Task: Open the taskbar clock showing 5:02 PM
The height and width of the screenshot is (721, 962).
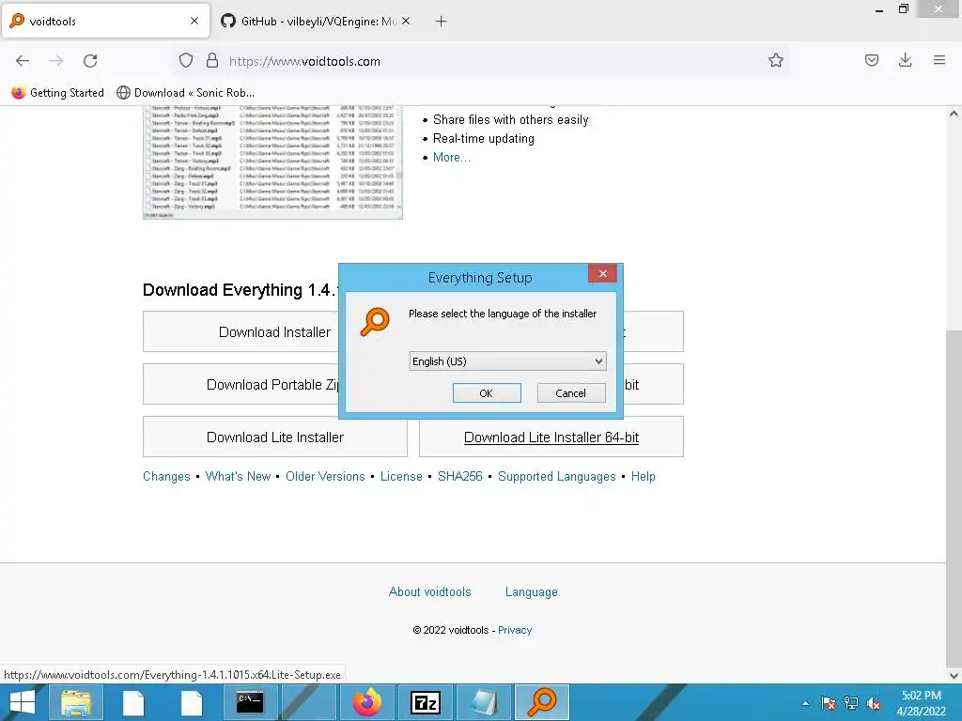Action: pos(921,703)
